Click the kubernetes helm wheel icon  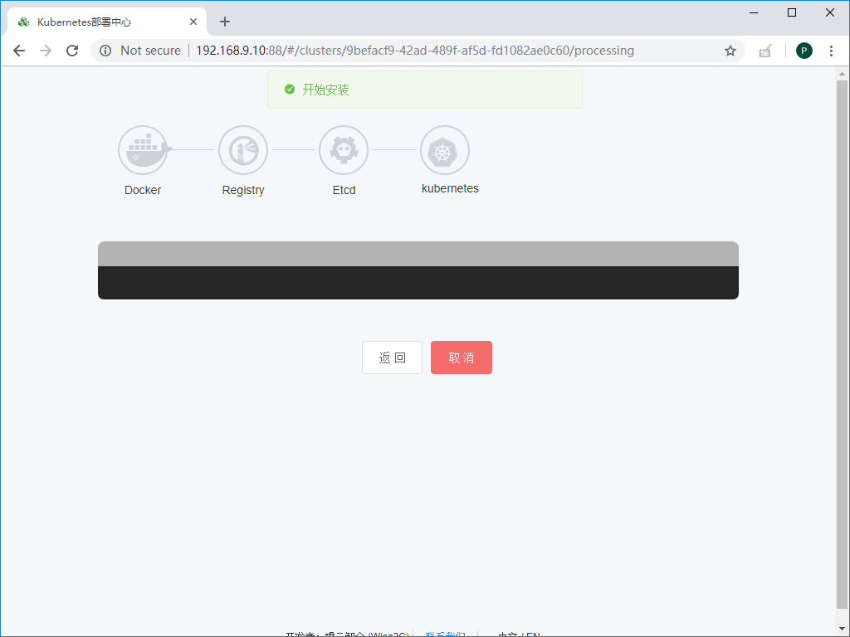[x=445, y=150]
